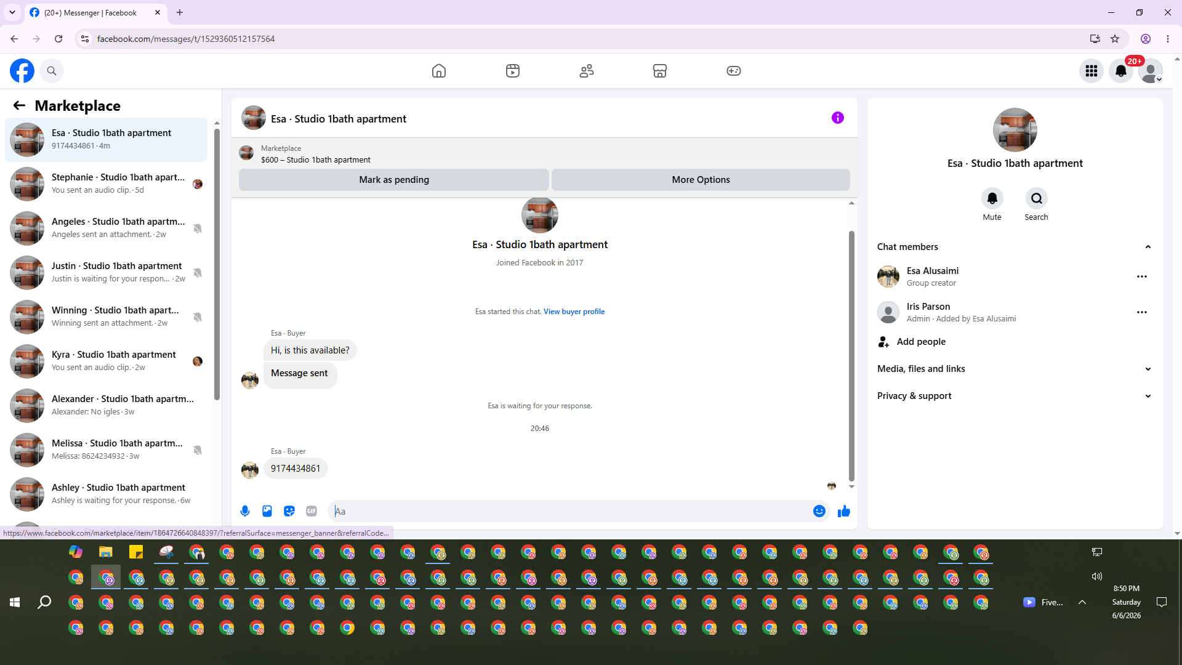Open Windows taskbar search

(44, 602)
